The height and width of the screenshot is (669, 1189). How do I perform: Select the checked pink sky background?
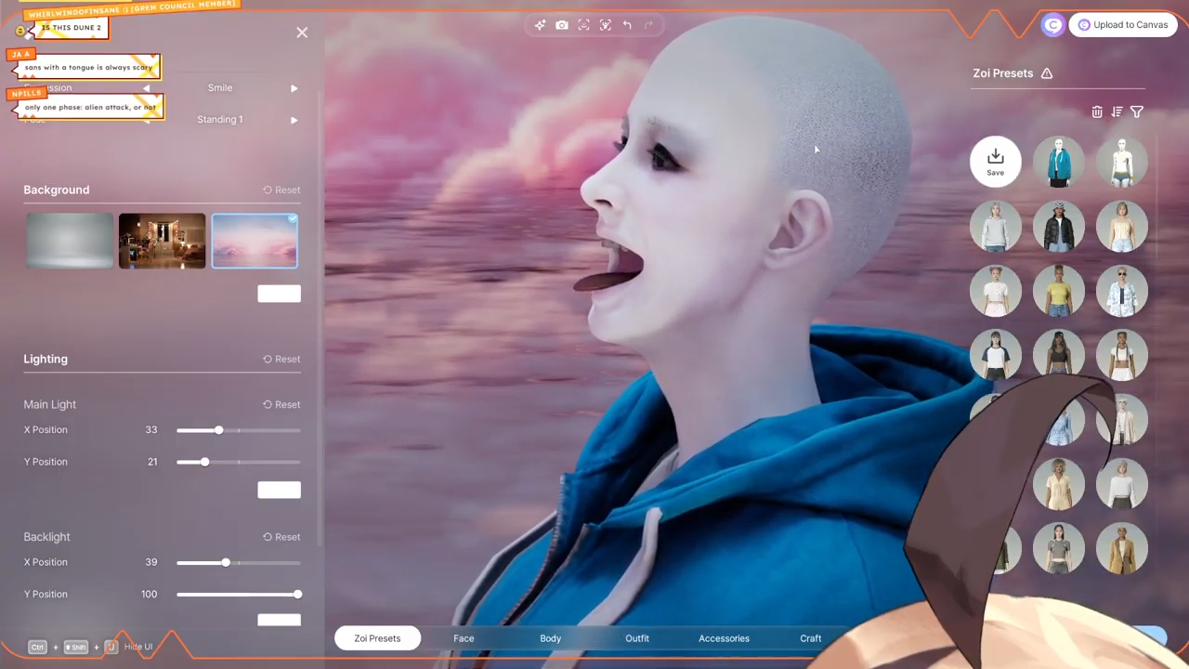(255, 241)
